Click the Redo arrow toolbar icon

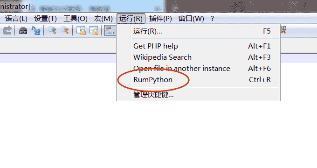tap(7, 30)
